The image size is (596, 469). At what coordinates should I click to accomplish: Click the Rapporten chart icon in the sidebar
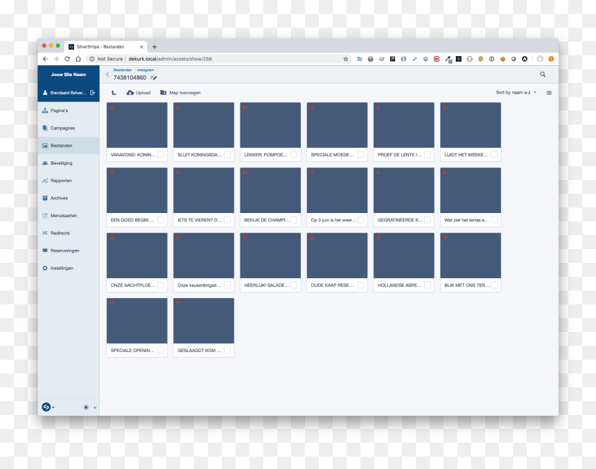45,181
